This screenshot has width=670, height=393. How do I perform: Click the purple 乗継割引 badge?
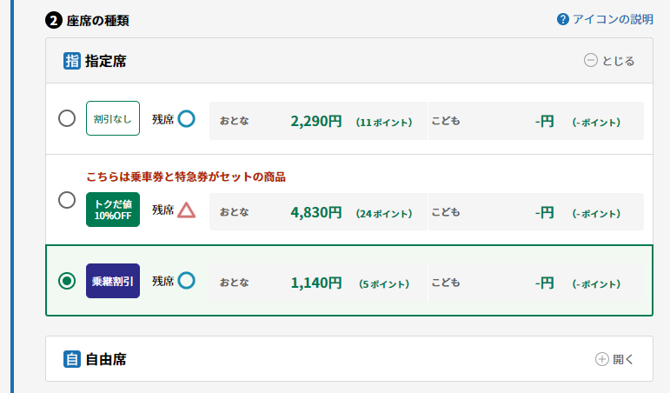[113, 281]
